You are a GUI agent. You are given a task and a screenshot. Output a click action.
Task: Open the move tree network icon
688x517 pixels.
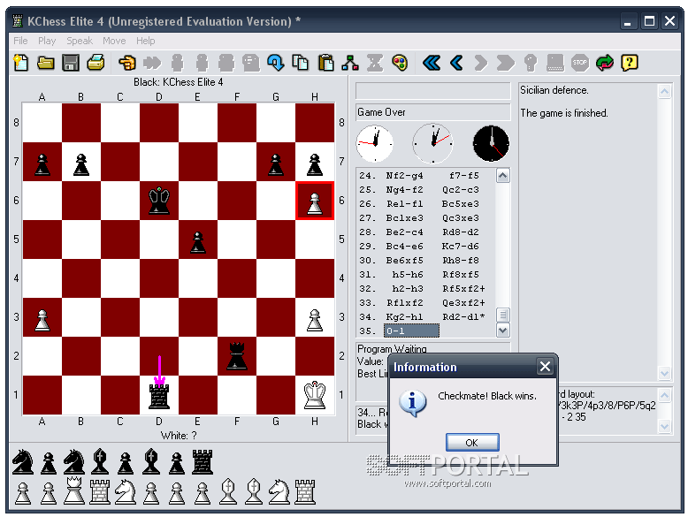350,63
